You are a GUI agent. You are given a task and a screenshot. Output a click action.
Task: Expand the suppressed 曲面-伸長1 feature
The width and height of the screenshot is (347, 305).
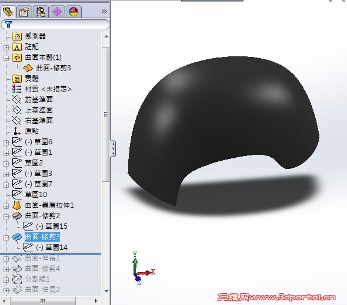click(6, 259)
